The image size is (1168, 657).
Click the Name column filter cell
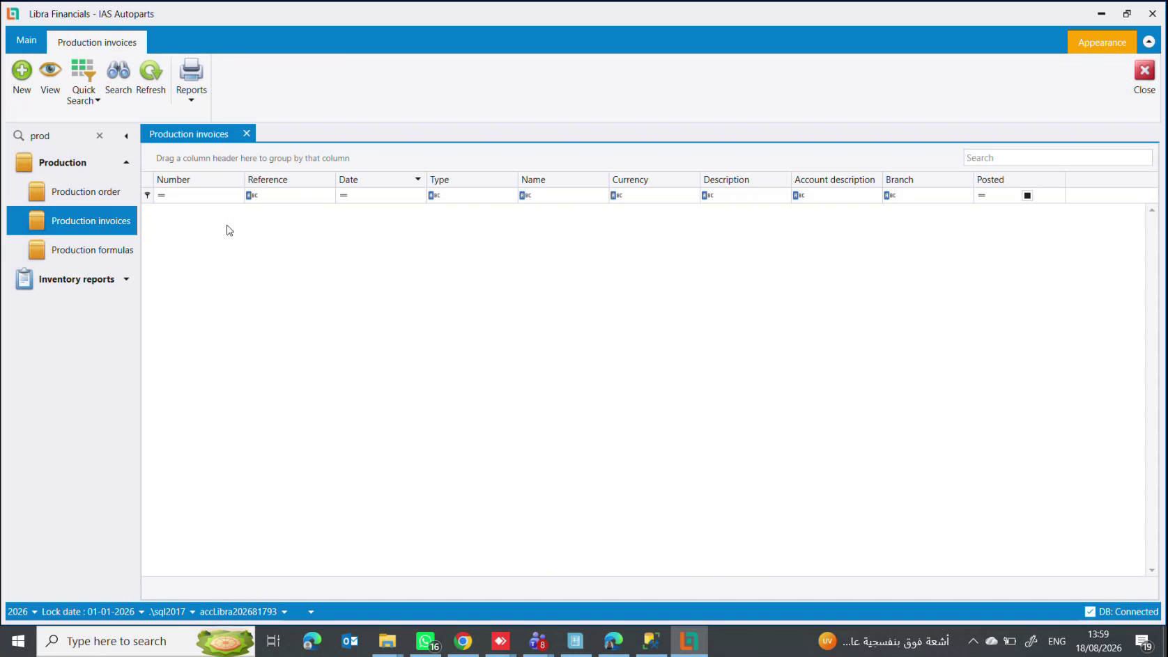(563, 196)
